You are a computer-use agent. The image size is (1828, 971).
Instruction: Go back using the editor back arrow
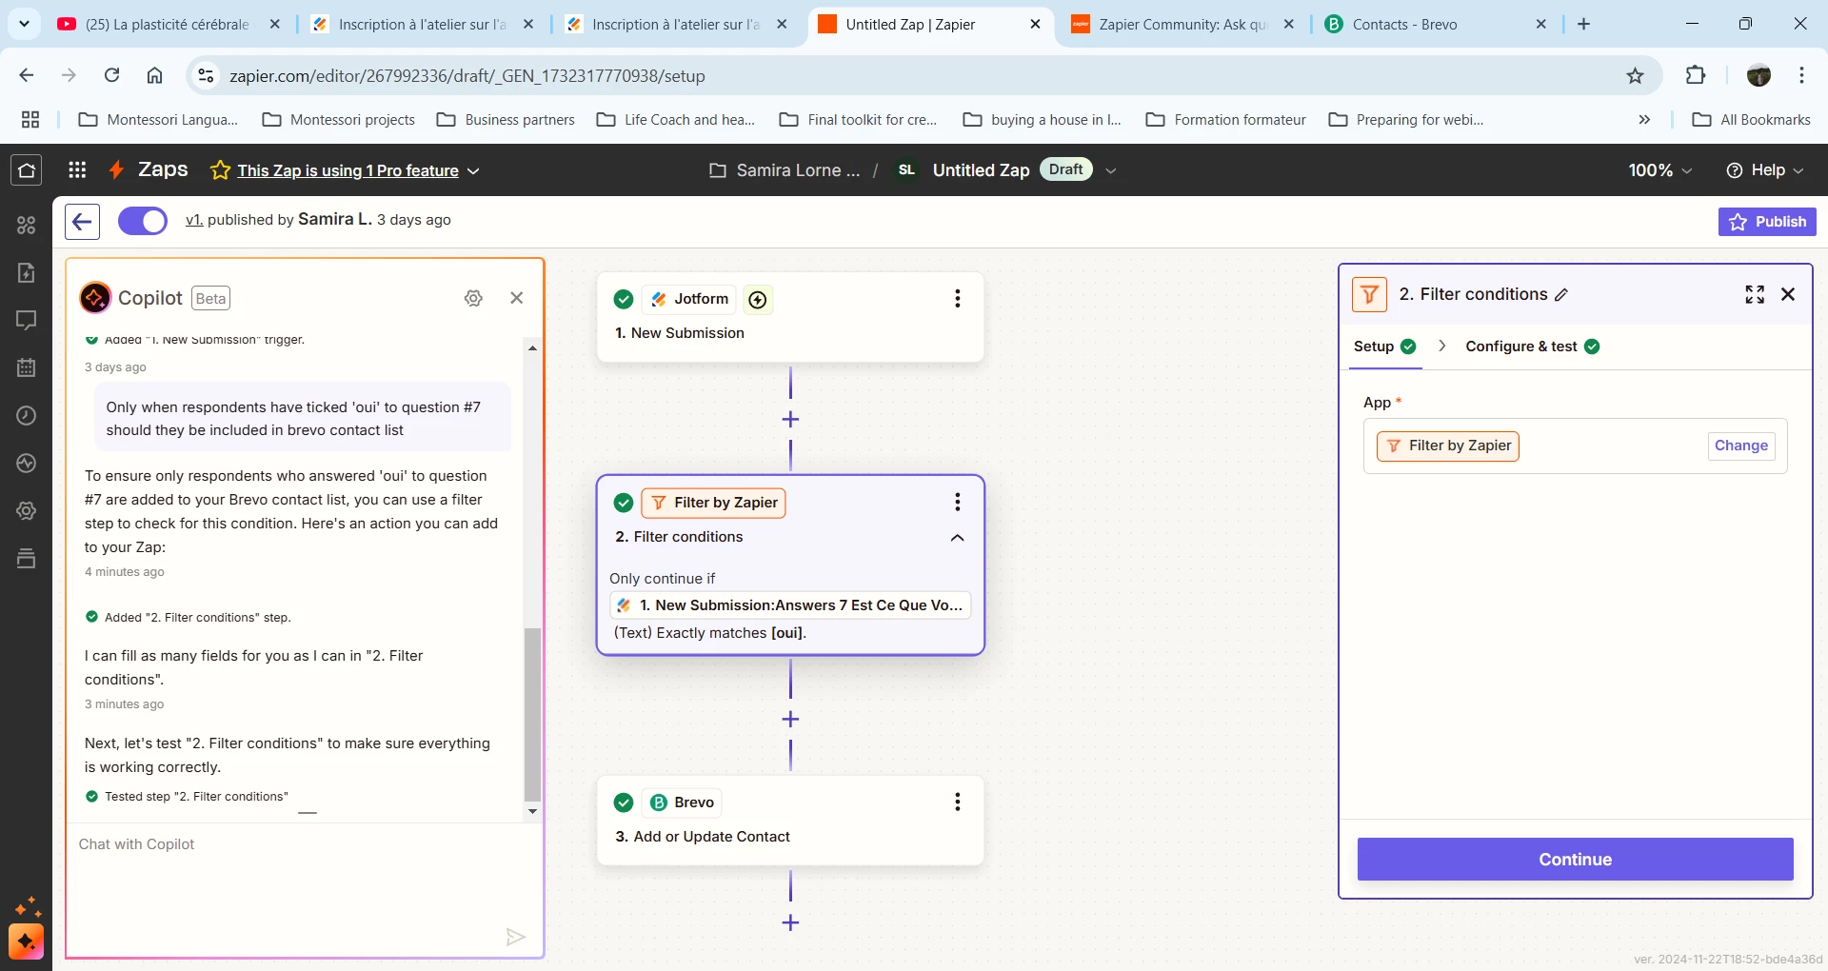[83, 222]
